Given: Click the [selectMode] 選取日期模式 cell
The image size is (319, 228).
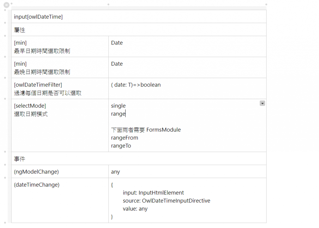Looking at the screenshot, I should tap(59, 125).
